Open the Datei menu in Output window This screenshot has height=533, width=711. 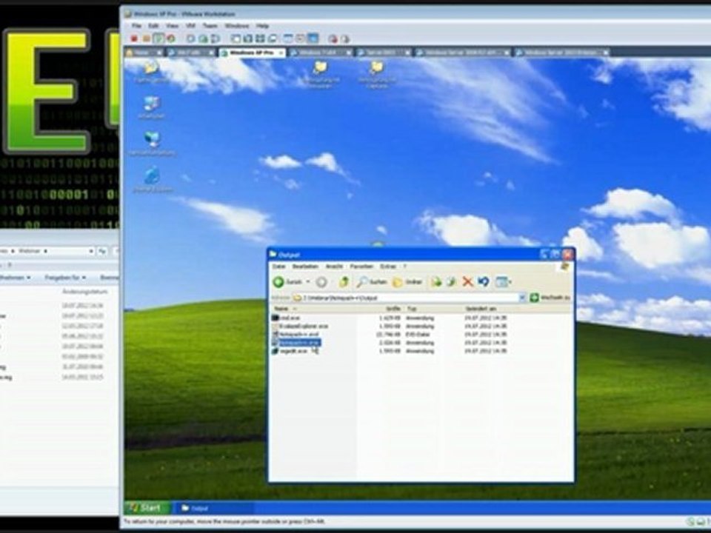(278, 266)
